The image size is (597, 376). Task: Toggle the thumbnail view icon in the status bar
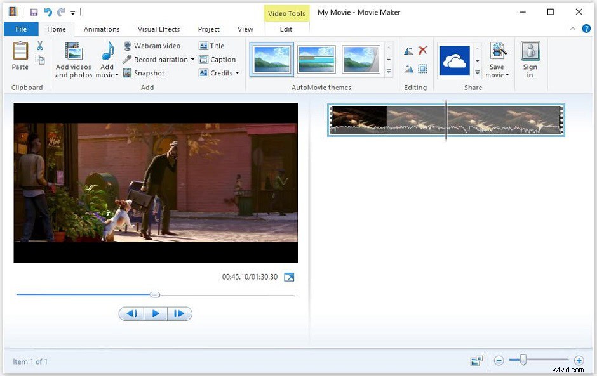click(x=476, y=360)
